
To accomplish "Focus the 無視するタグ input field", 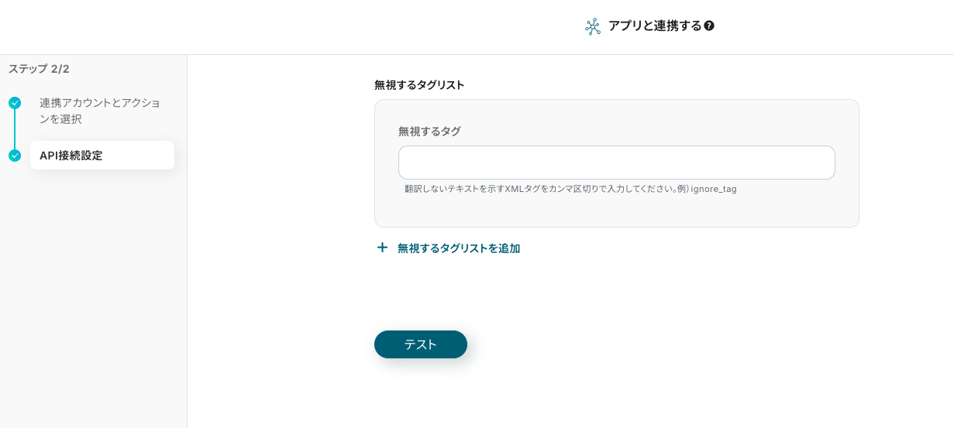I will (616, 163).
